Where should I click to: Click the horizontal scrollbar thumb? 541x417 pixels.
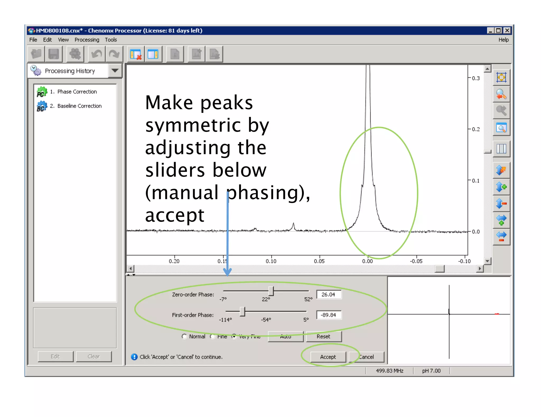[440, 269]
